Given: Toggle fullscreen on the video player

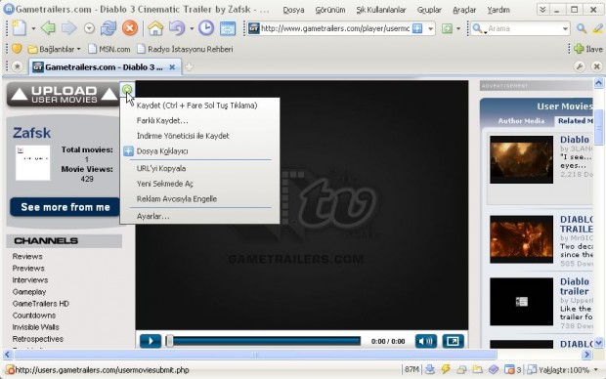Looking at the screenshot, I should 453,341.
